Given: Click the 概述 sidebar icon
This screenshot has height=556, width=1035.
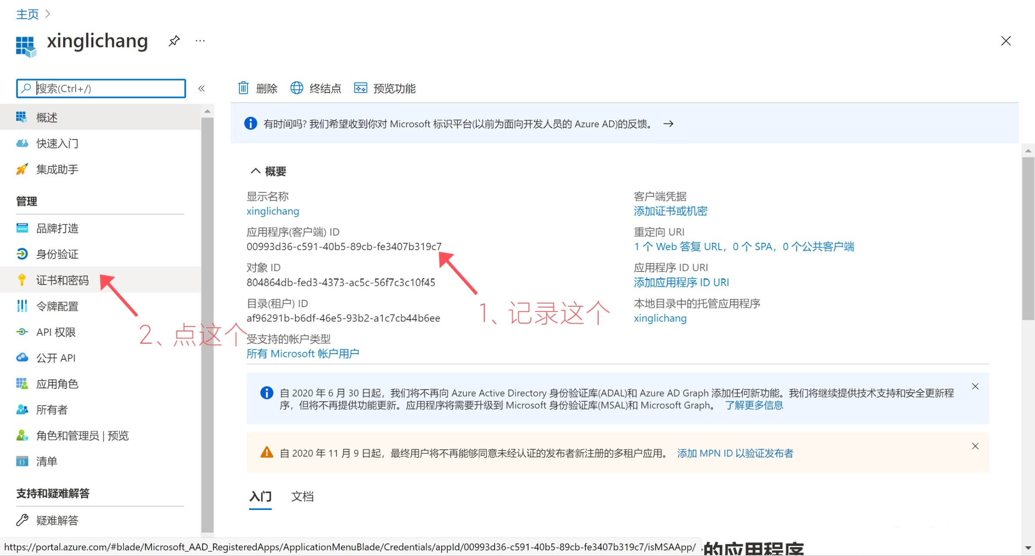Looking at the screenshot, I should pyautogui.click(x=21, y=117).
